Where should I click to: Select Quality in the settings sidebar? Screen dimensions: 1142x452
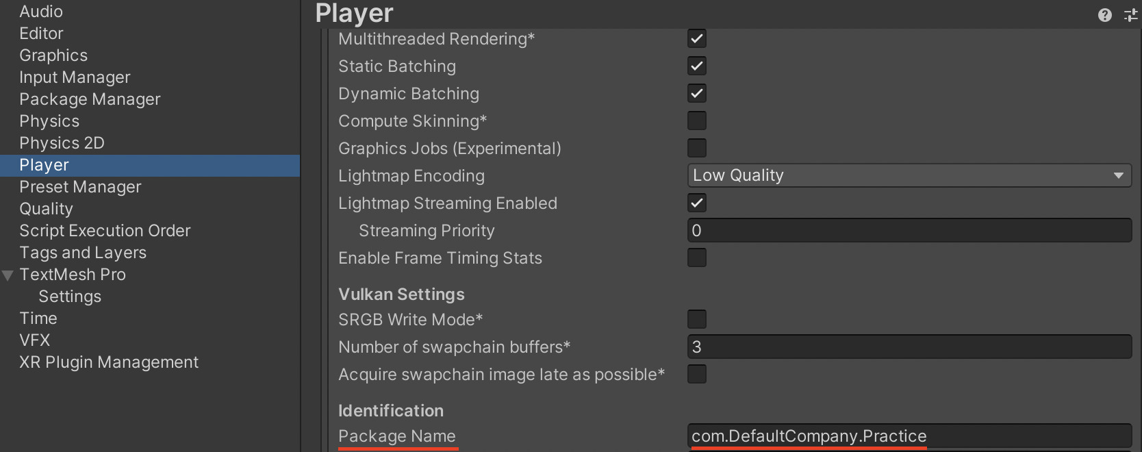[x=46, y=208]
